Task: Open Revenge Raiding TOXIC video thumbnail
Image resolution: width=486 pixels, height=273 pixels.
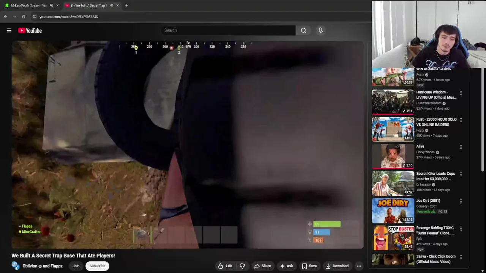Action: click(393, 238)
